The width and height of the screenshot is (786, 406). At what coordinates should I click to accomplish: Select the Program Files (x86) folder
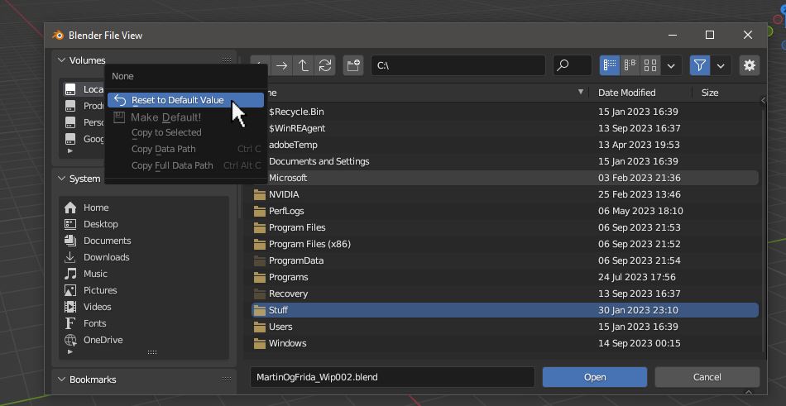[x=505, y=244]
